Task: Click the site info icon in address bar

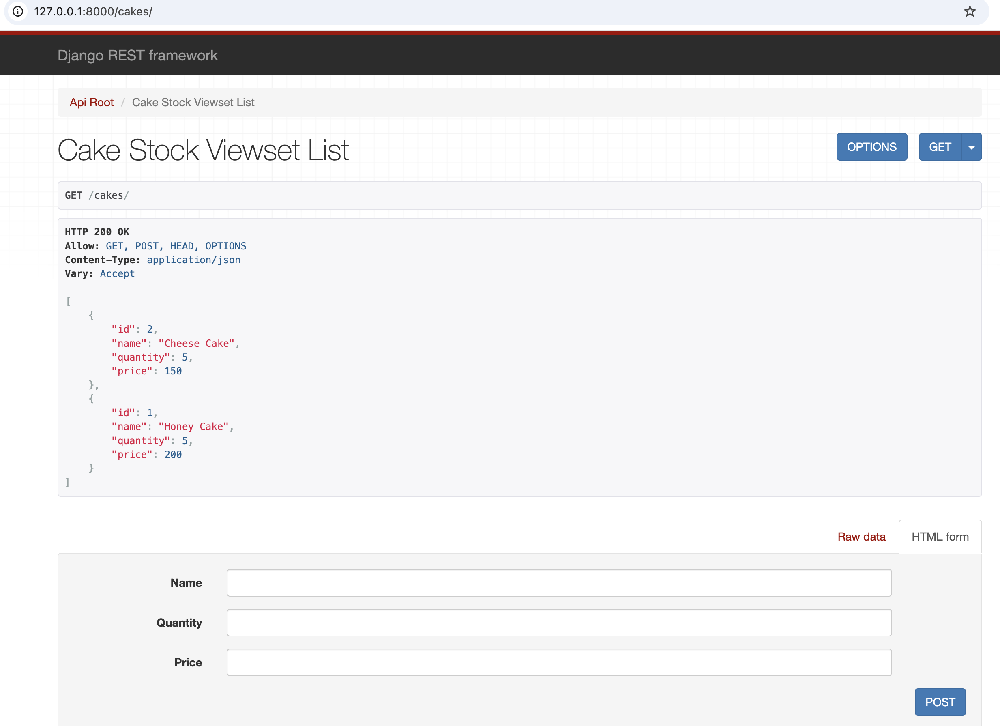Action: click(17, 11)
